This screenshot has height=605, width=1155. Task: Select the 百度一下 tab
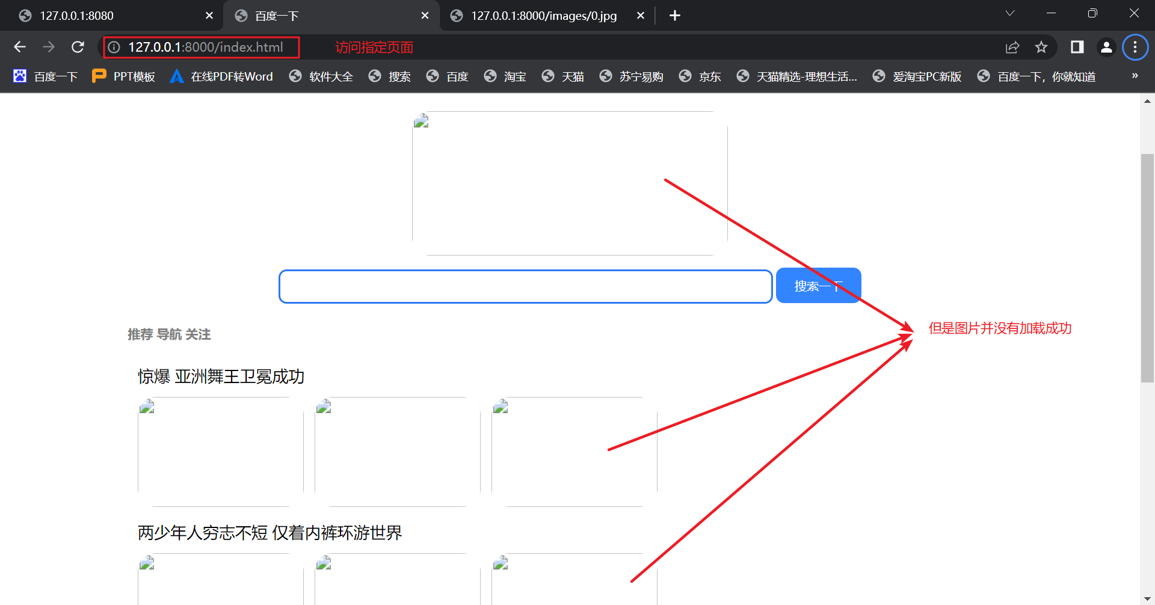click(x=331, y=16)
